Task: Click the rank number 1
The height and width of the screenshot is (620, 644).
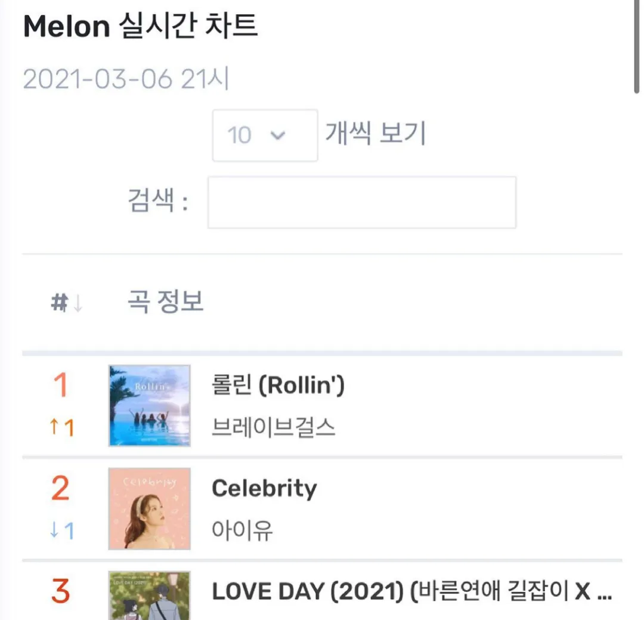Action: coord(61,385)
